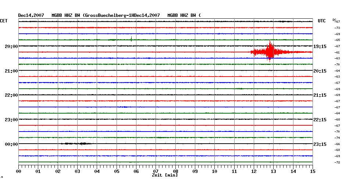342x181 pixels.
Task: Click the 08 minute tick label
Action: [175, 171]
